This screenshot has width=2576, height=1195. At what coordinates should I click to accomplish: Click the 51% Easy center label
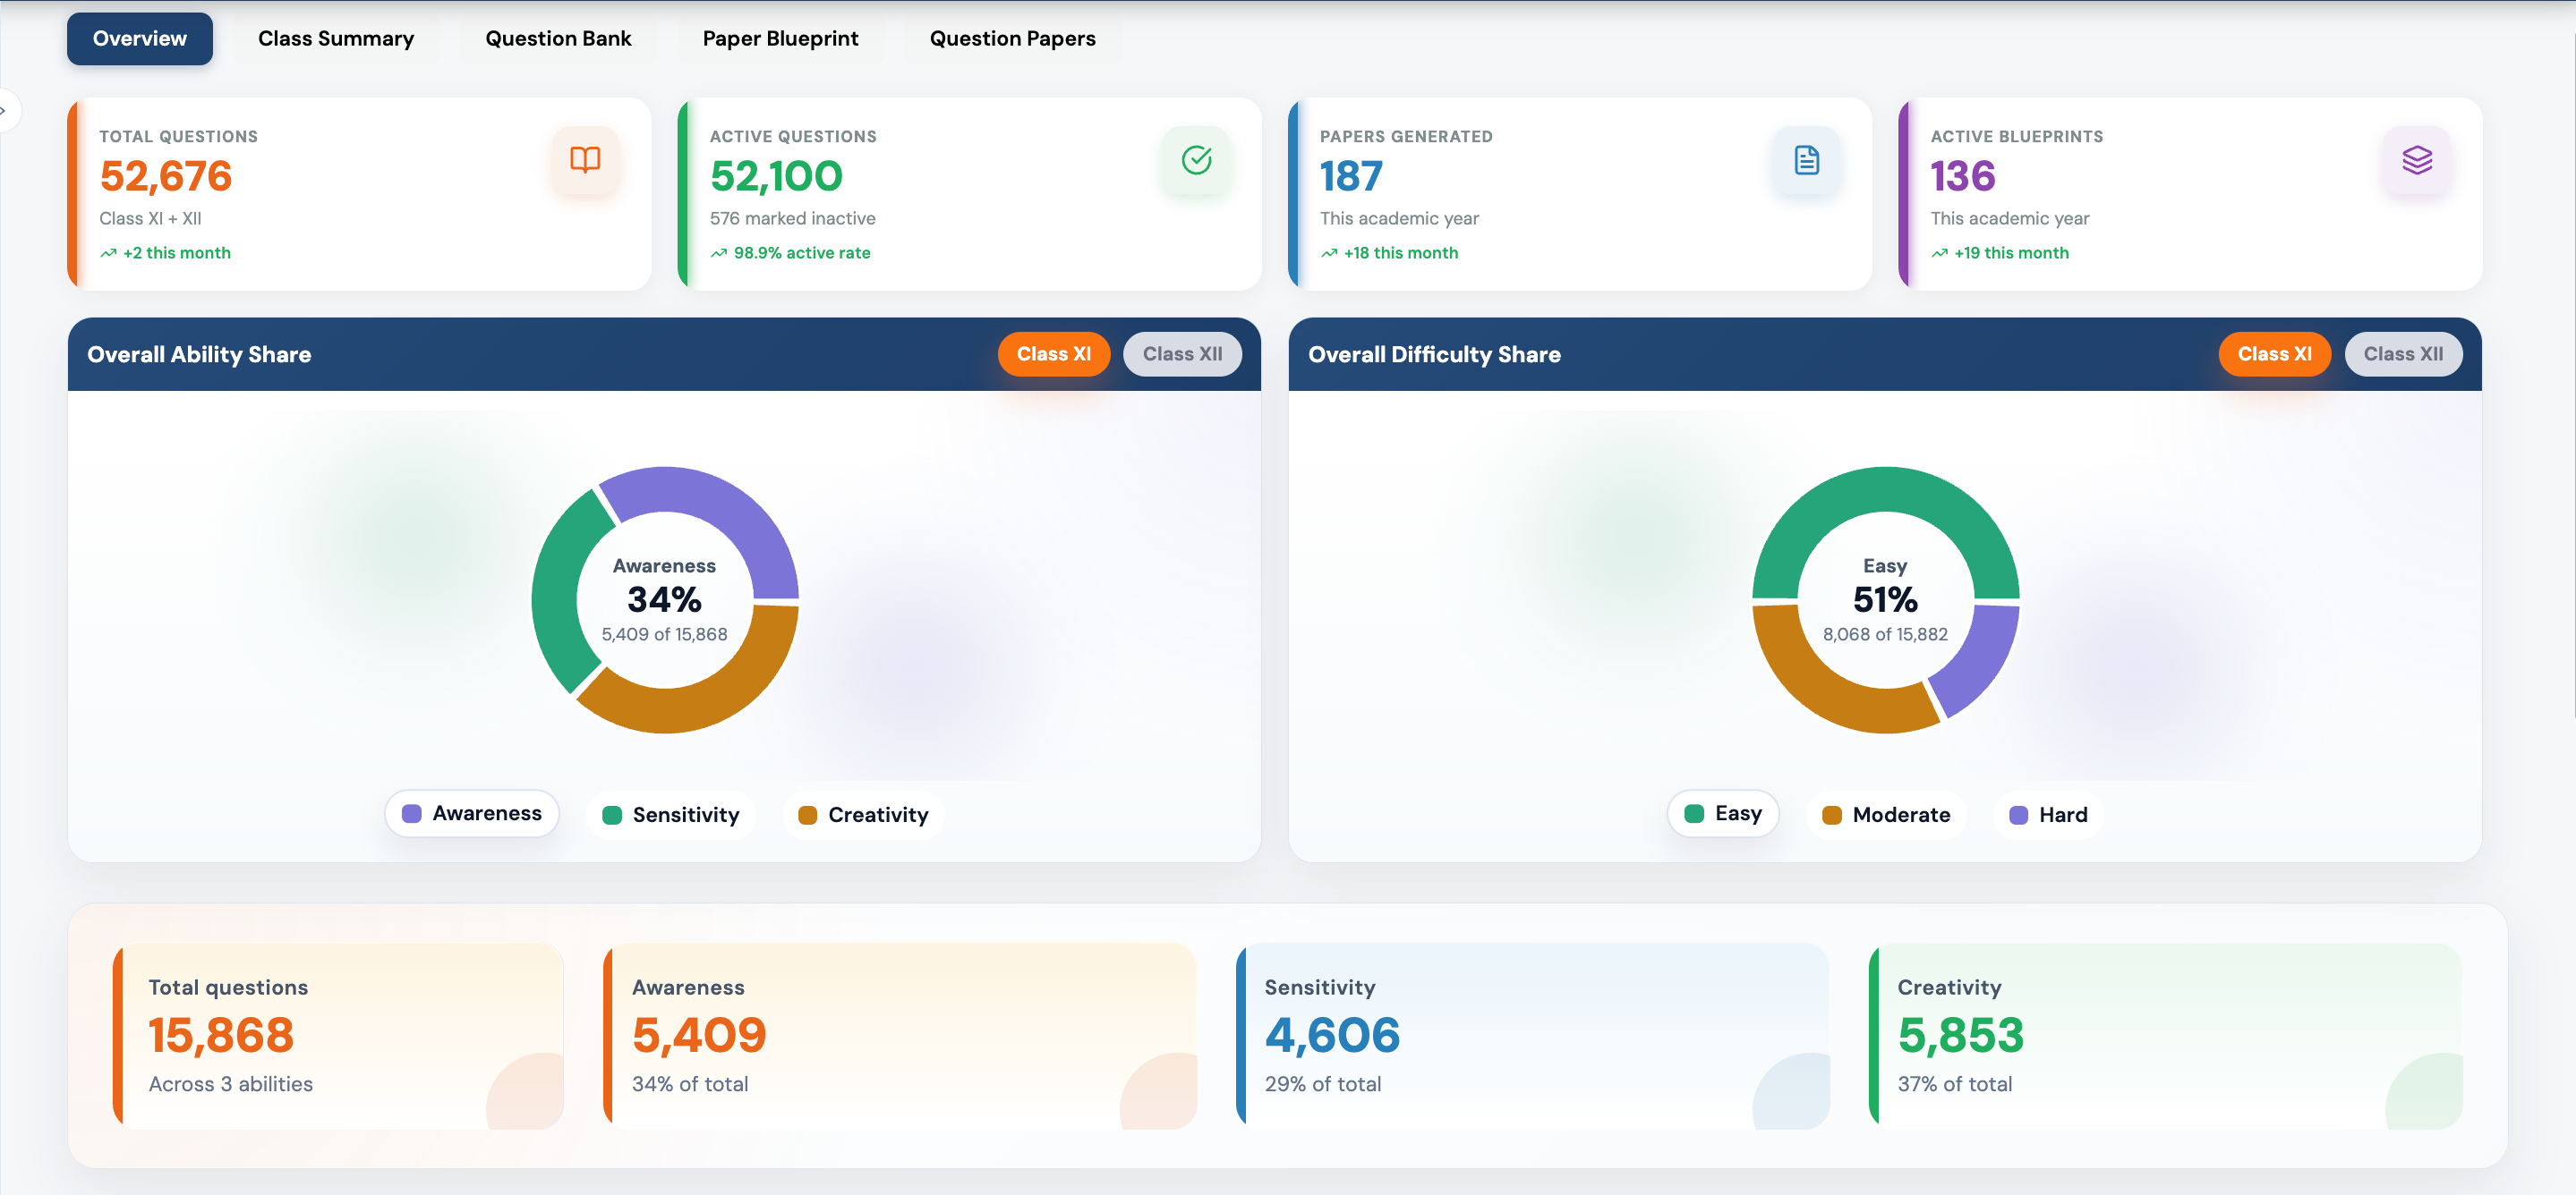(1885, 599)
